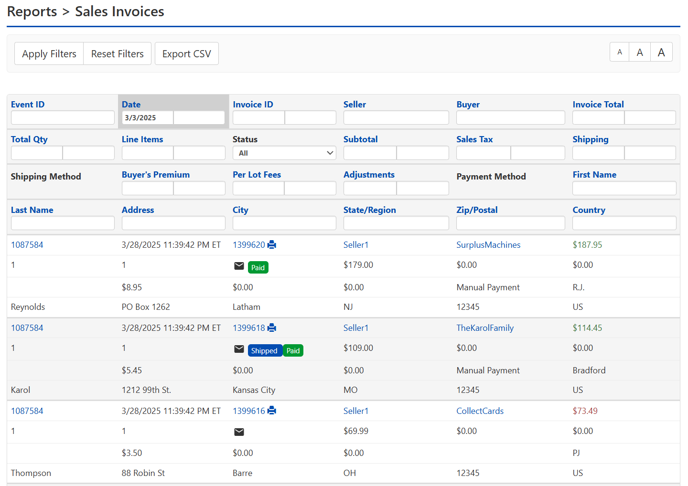This screenshot has width=688, height=486.
Task: Sort by Buyer's Premium header
Action: (156, 175)
